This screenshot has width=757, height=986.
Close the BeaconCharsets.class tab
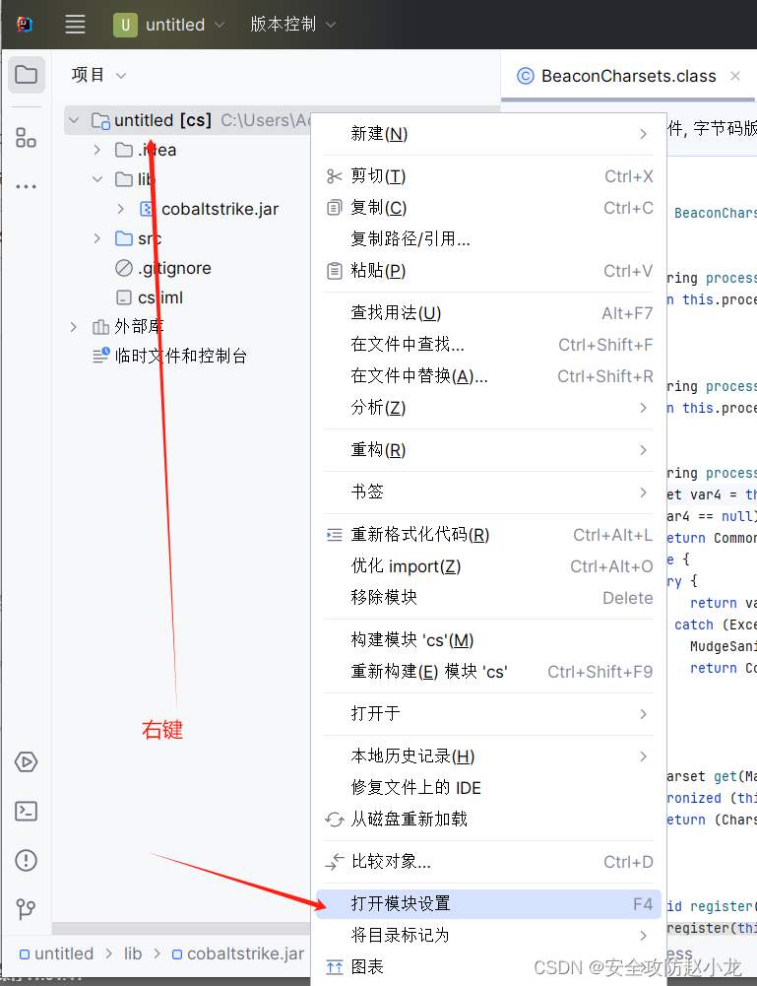click(x=735, y=76)
